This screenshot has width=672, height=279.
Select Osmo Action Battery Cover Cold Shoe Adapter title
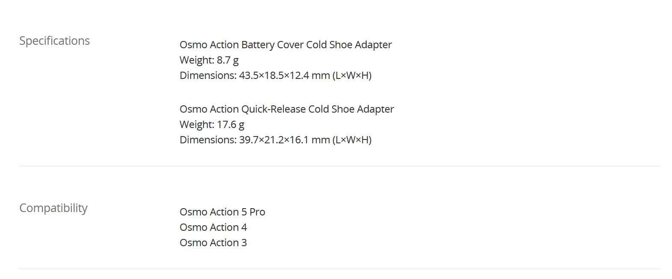tap(286, 45)
